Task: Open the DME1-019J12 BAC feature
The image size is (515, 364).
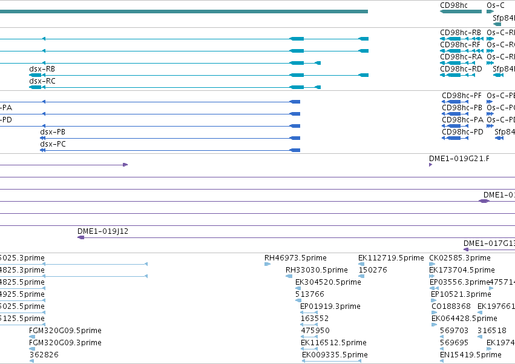Action: pyautogui.click(x=103, y=231)
